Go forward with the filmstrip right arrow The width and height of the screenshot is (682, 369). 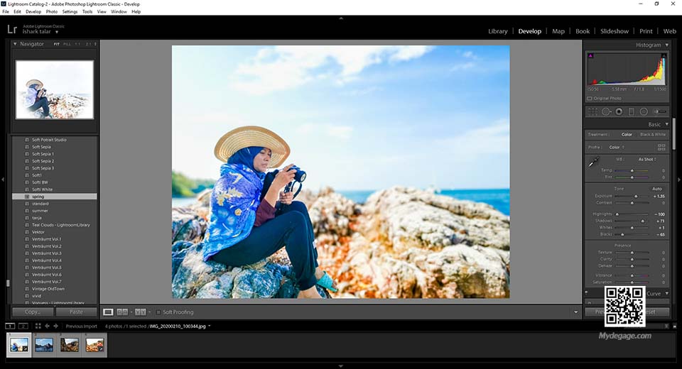pyautogui.click(x=55, y=326)
